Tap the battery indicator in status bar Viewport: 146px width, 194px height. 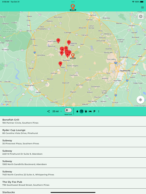pyautogui.click(x=142, y=2)
